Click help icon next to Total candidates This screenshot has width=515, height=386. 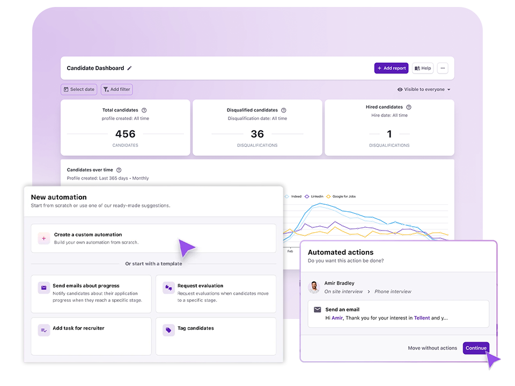pos(144,110)
